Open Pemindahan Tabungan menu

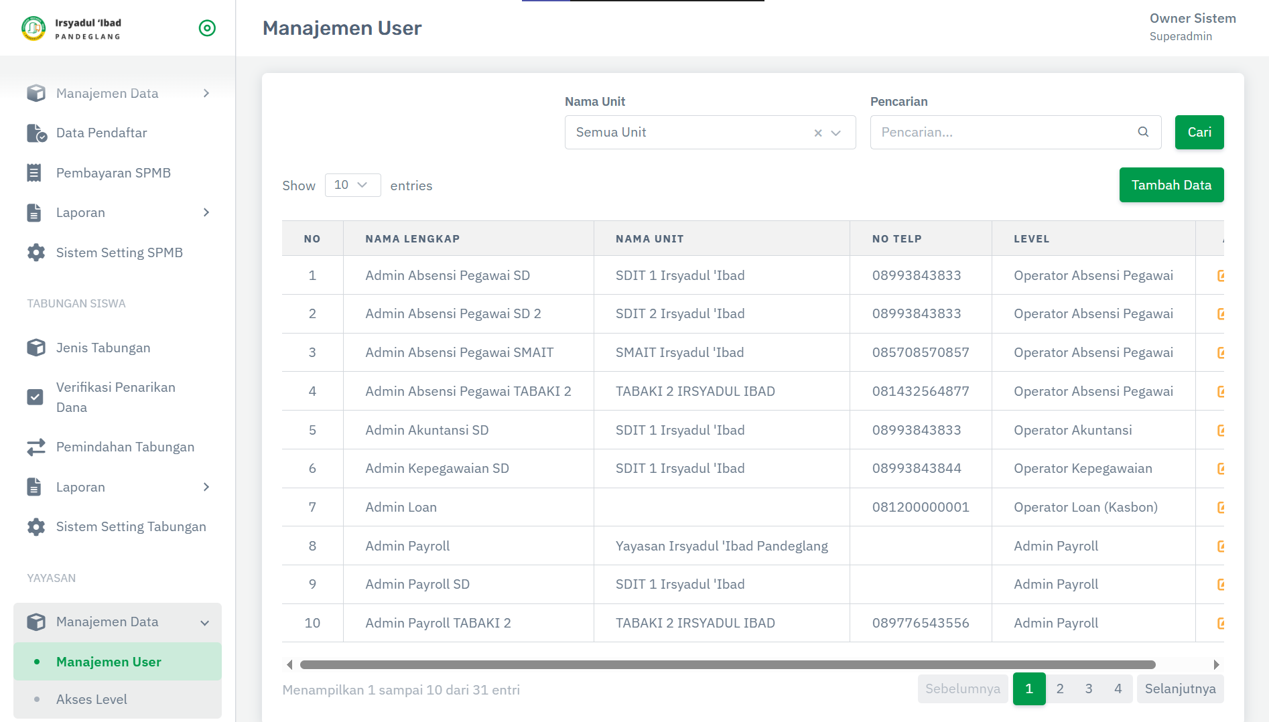[x=117, y=447]
